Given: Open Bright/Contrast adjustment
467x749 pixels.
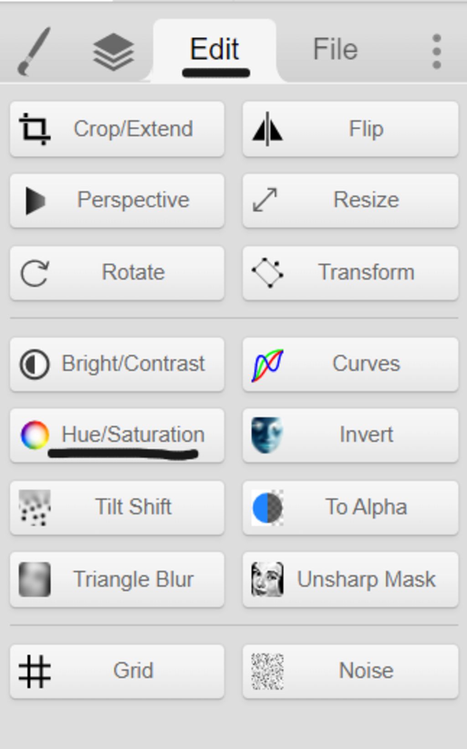Looking at the screenshot, I should tap(117, 364).
